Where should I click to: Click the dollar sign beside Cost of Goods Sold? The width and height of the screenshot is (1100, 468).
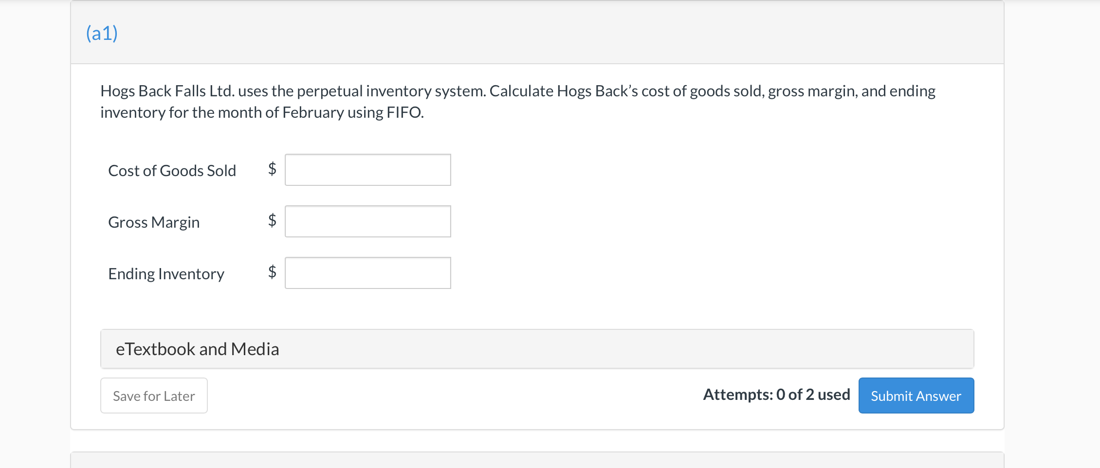click(272, 170)
